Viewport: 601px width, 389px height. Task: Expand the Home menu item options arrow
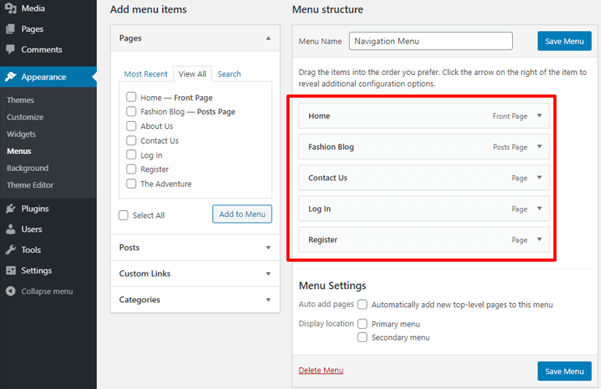coord(539,116)
